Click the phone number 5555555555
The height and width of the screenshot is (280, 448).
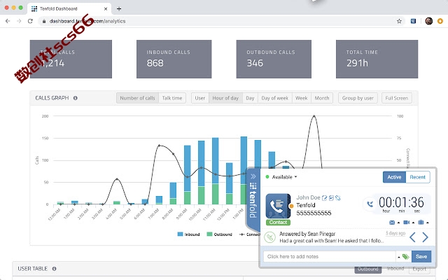click(x=314, y=213)
